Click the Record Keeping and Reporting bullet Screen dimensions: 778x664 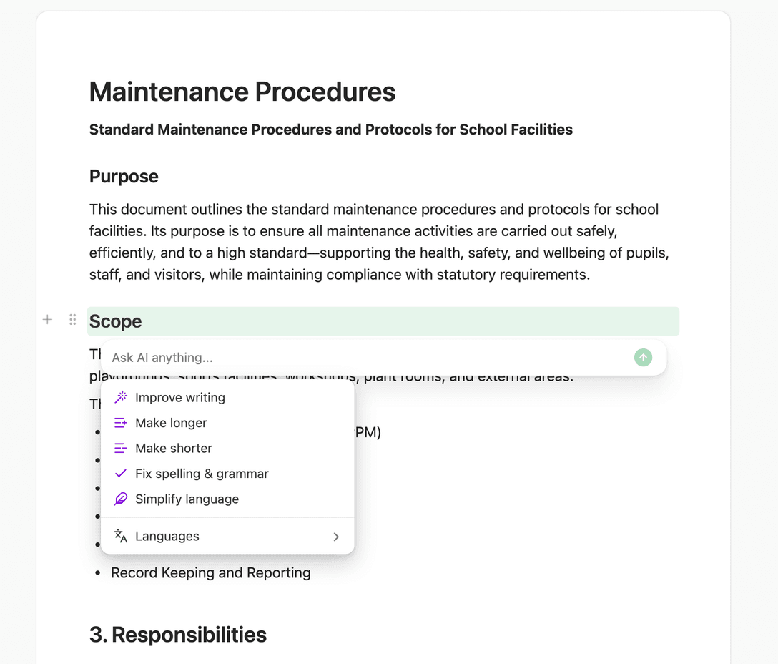[211, 572]
